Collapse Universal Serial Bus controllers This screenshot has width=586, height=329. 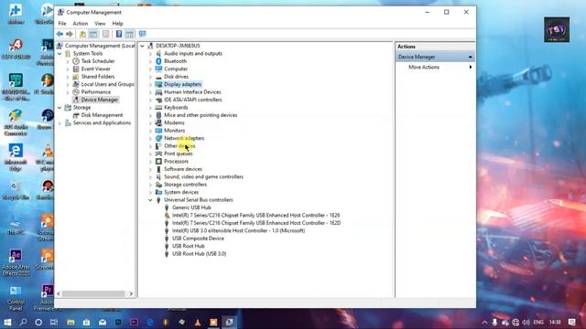(x=150, y=200)
